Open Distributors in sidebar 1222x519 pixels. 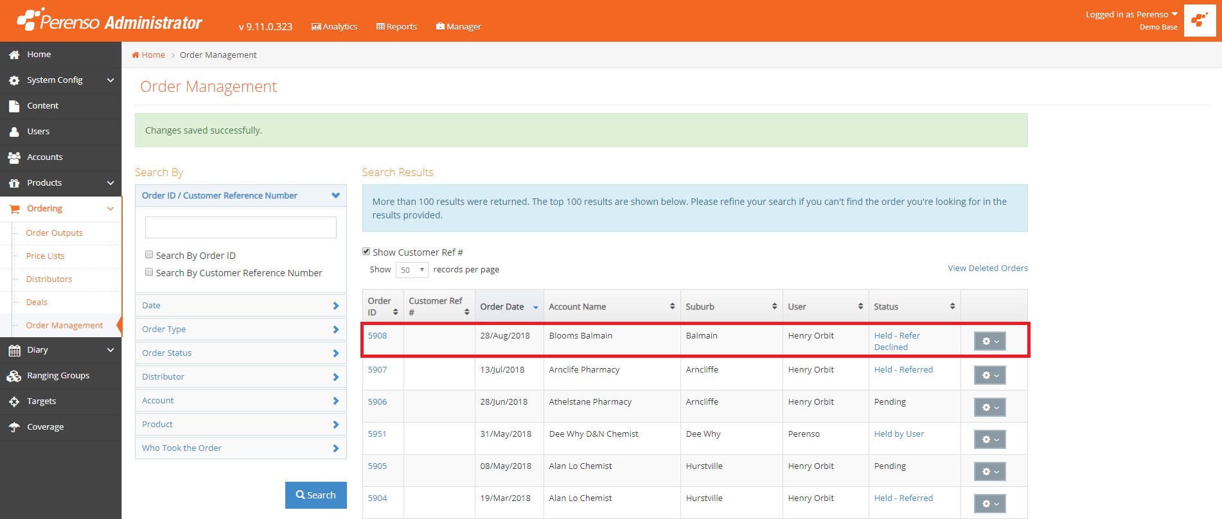[x=49, y=279]
